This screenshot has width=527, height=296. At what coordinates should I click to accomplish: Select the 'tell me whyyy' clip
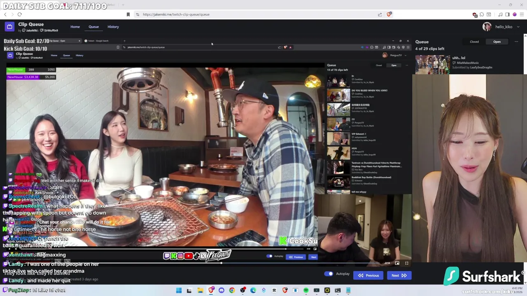[x=359, y=192]
